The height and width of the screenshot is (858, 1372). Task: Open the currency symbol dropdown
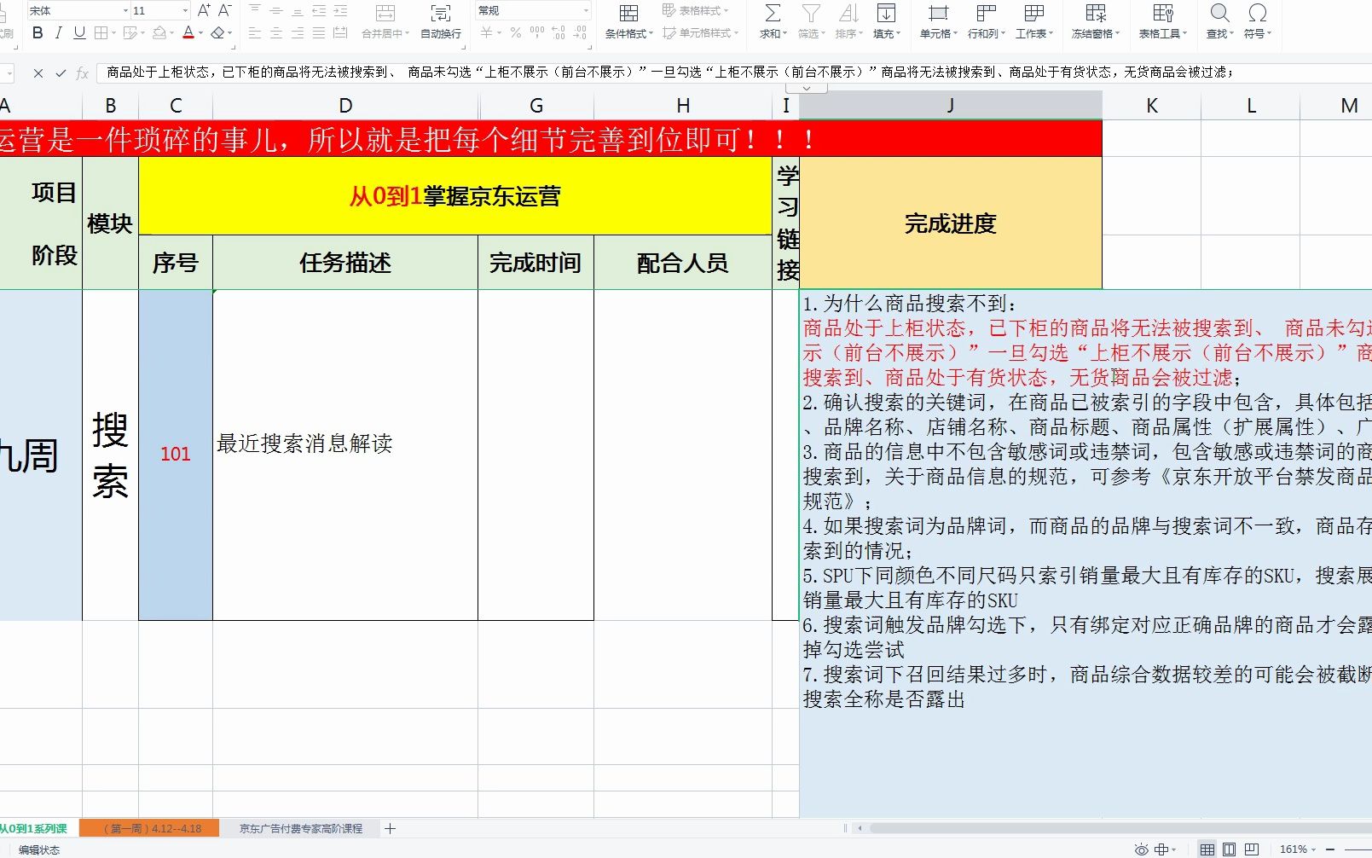500,32
